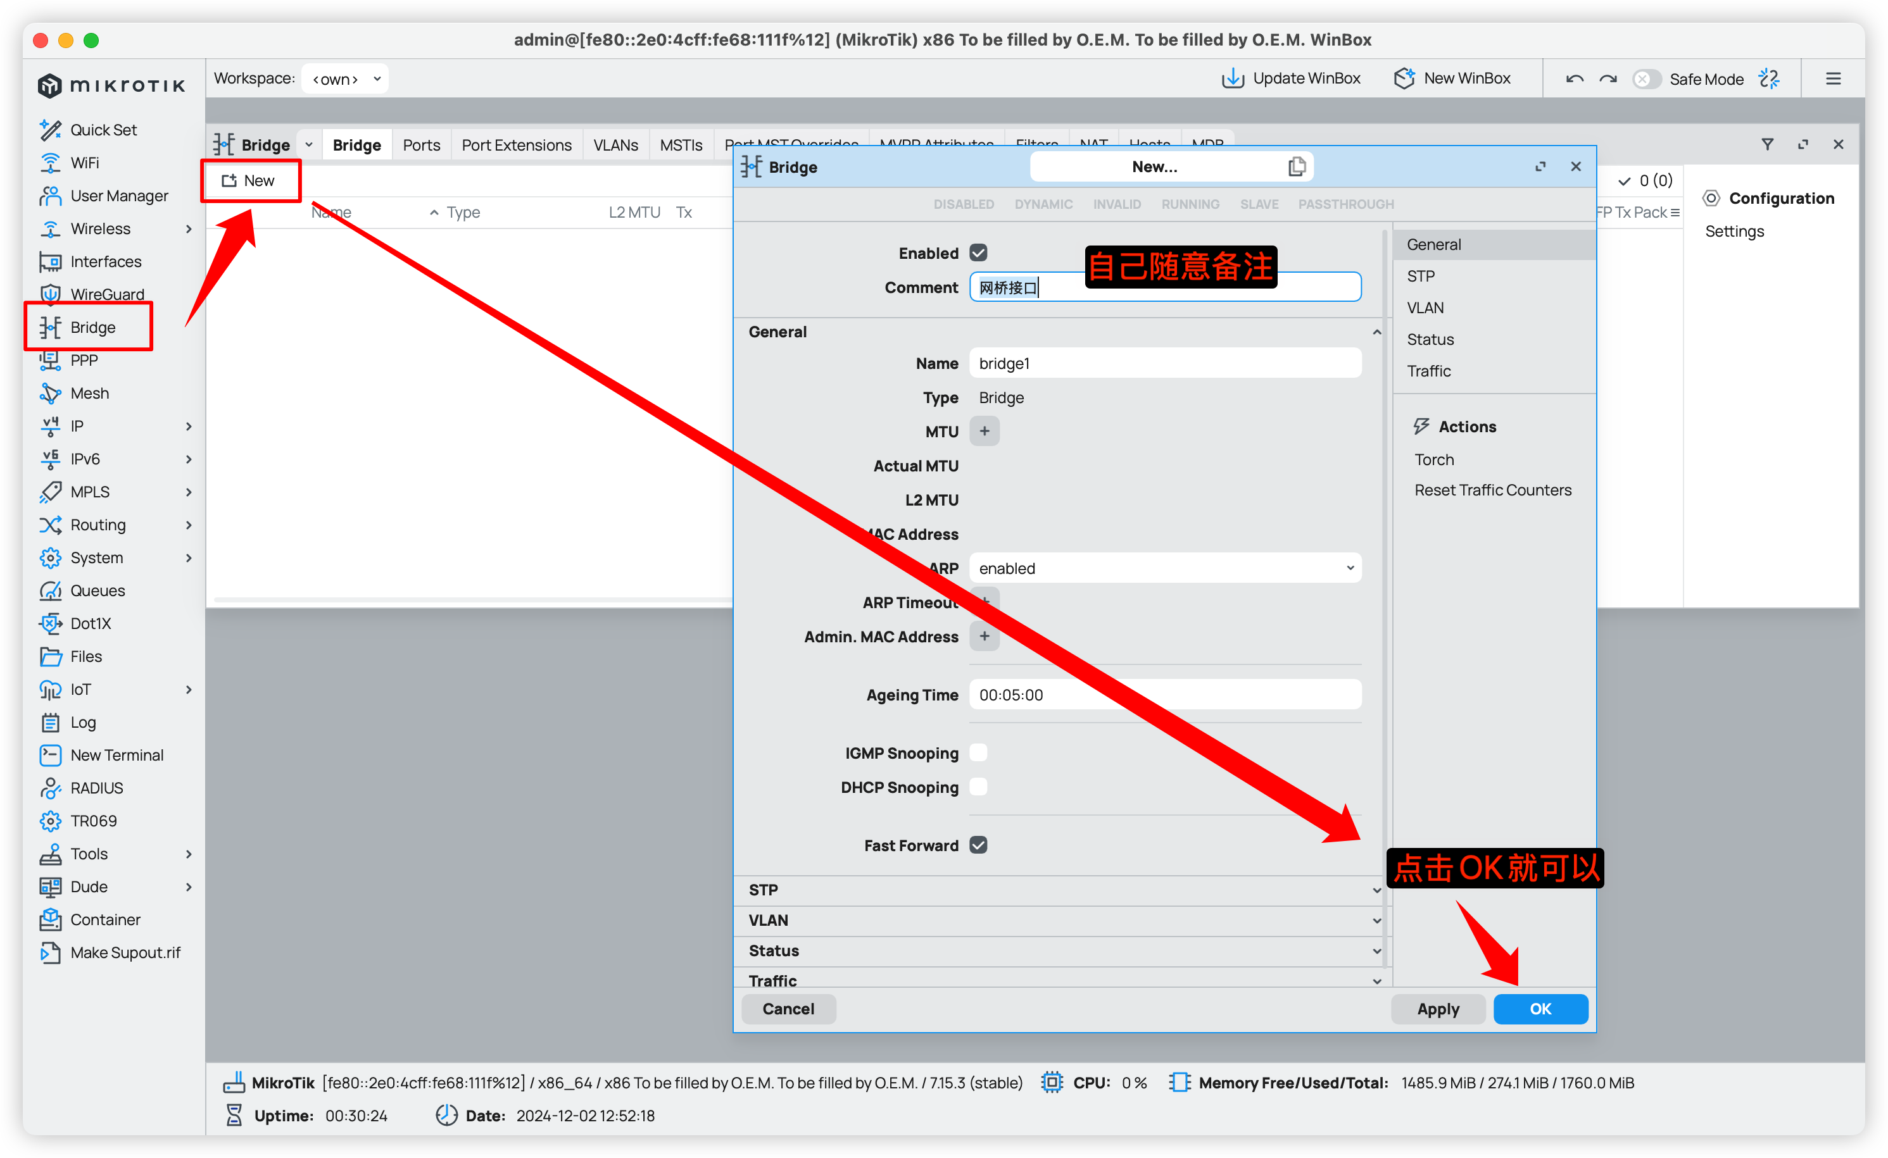Open the WiFi menu icon
Viewport: 1888px width, 1158px height.
[x=51, y=163]
